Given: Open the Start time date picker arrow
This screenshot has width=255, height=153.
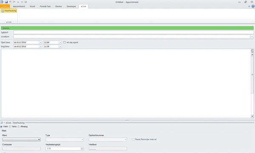Looking at the screenshot, I should [x=41, y=42].
